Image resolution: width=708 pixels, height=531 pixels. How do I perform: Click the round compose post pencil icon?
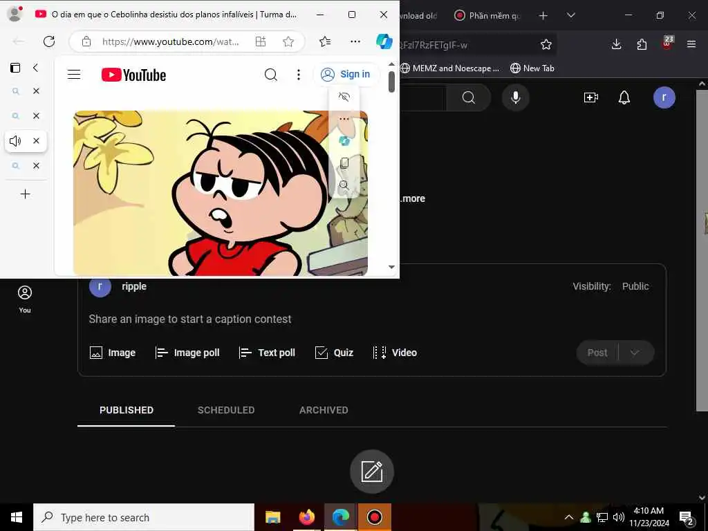point(372,472)
